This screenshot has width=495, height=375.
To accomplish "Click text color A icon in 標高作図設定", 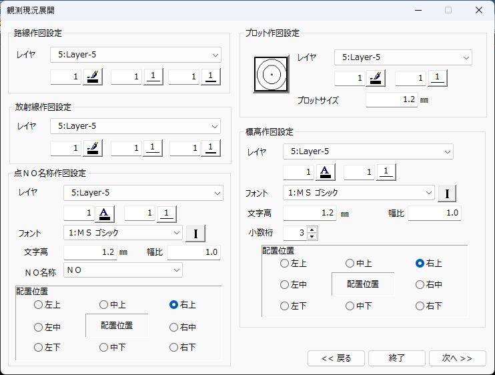I will pyautogui.click(x=325, y=173).
